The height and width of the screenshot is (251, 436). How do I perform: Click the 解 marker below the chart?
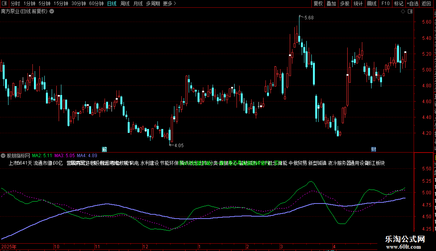105,149
